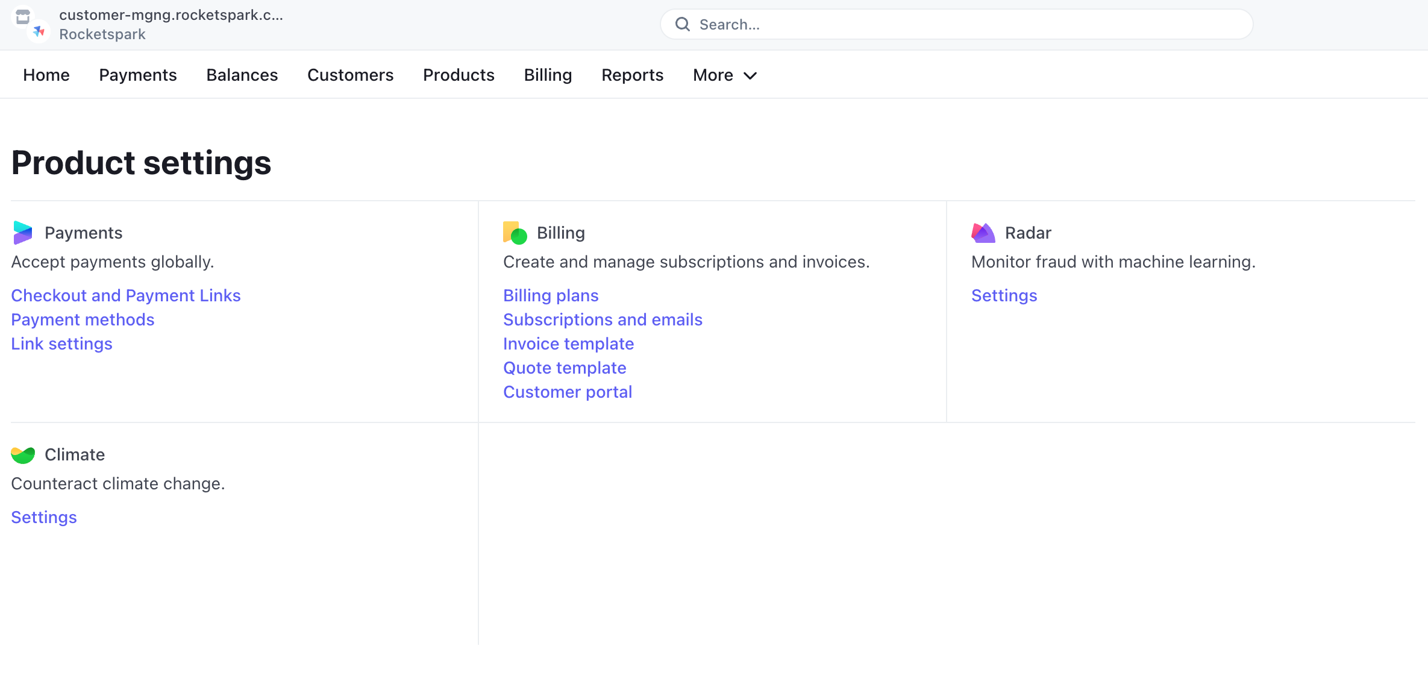Open the Invoice template link
Viewport: 1428px width, 687px height.
click(568, 343)
